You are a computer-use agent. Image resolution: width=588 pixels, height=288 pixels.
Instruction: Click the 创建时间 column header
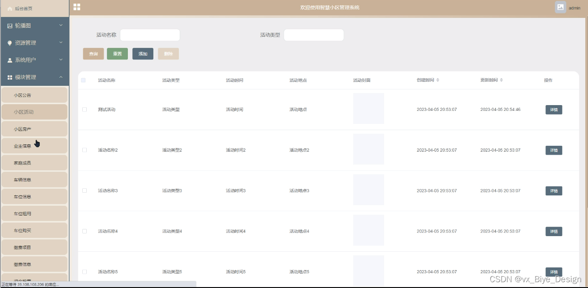[x=425, y=80]
